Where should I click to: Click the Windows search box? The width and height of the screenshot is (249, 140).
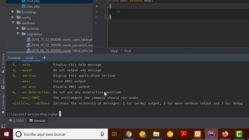point(60,134)
